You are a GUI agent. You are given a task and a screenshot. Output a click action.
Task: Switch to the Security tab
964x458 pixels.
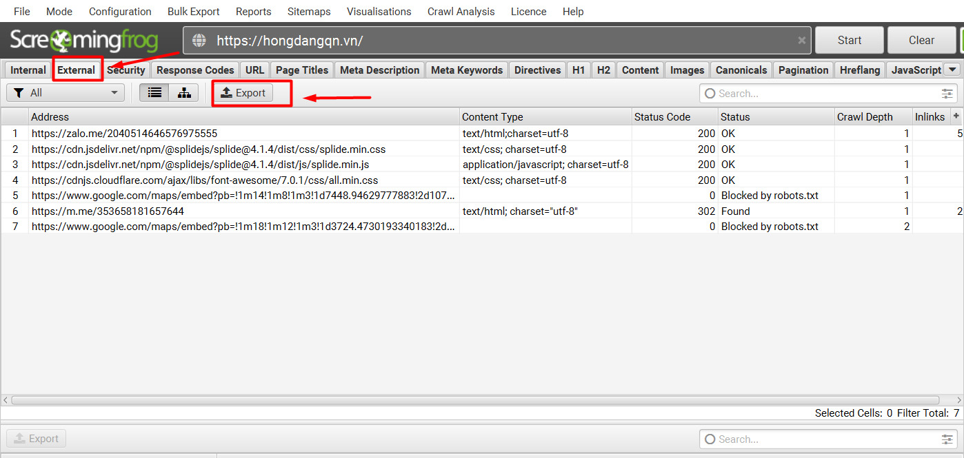point(126,70)
